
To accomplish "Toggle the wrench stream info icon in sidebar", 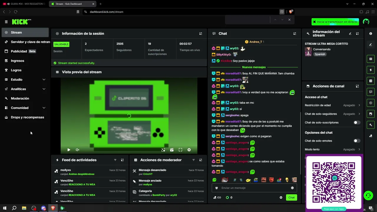I will click(371, 125).
